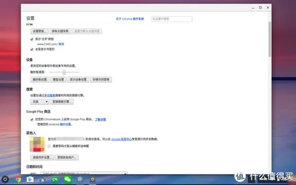Open Google 信息中心 link
Screen dimensions: 296x185
(x=121, y=139)
